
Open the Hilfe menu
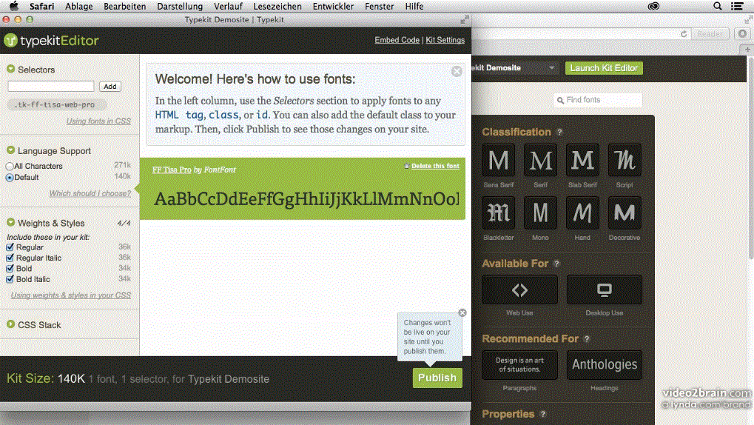[414, 6]
